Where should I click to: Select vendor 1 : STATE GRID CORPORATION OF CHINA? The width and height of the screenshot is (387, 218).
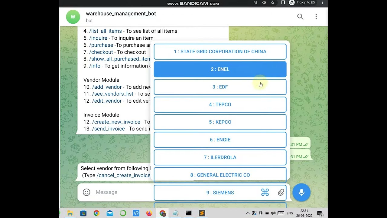tap(220, 51)
